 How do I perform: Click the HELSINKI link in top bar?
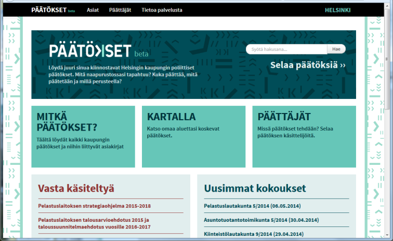coord(337,10)
